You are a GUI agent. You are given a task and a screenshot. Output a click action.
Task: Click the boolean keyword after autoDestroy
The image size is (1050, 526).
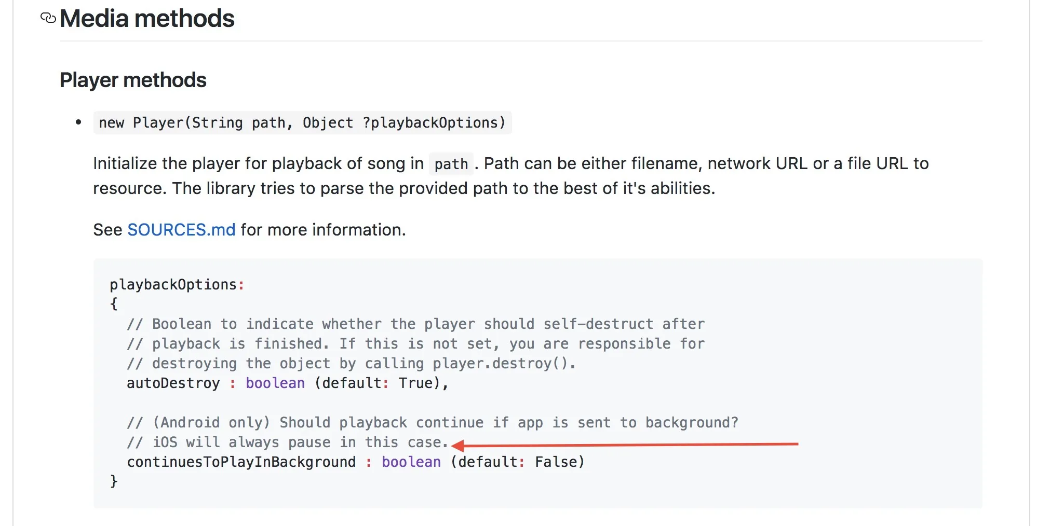tap(275, 383)
